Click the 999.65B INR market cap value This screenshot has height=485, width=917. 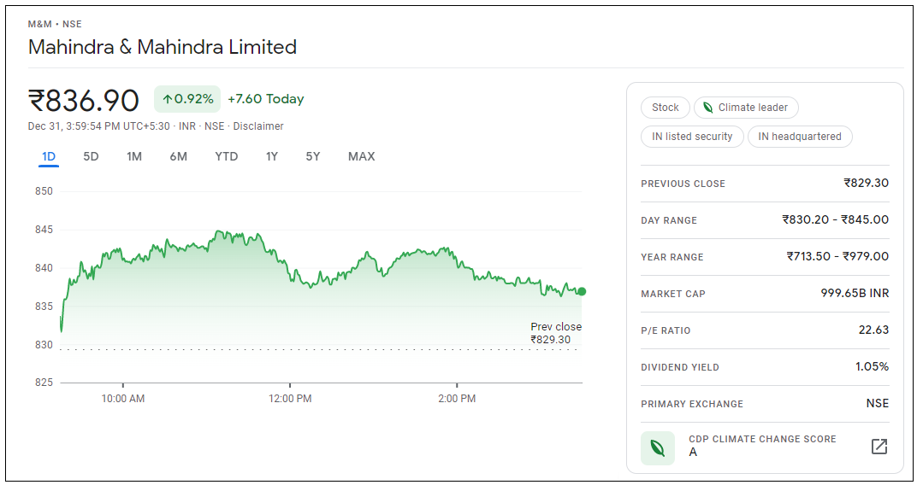855,293
